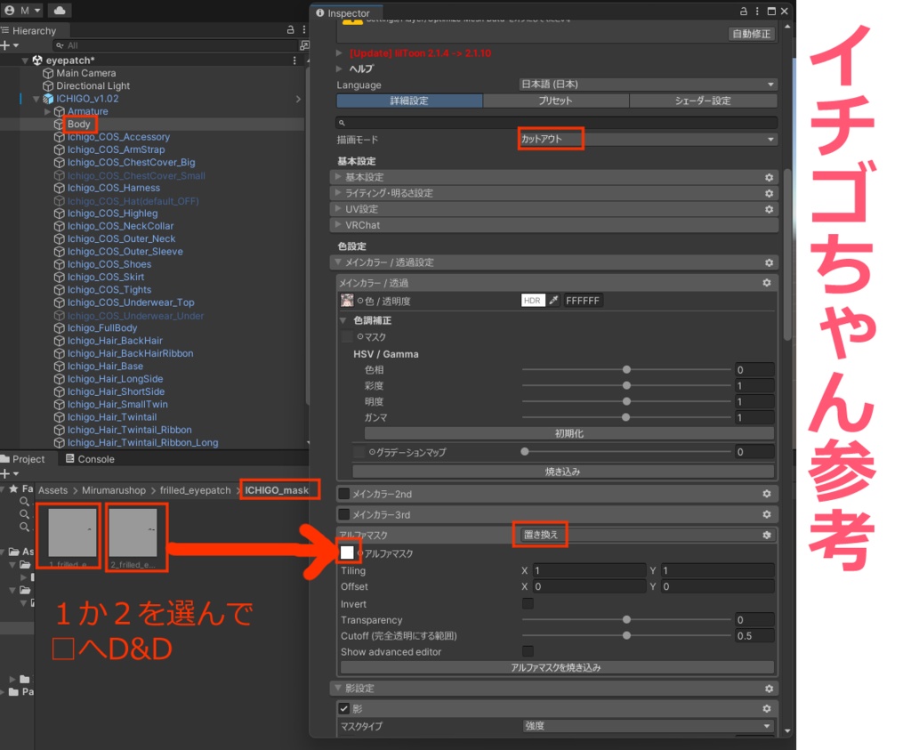This screenshot has height=750, width=911.
Task: Click the 自動修正 button
Action: [751, 34]
